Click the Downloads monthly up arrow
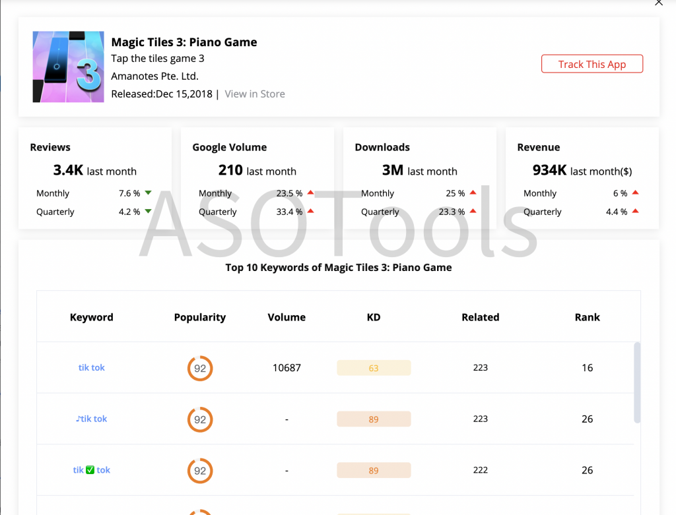 coord(473,193)
